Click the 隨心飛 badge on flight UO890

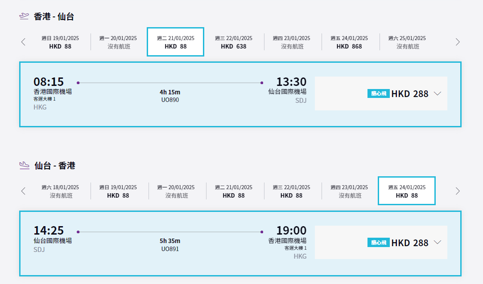point(379,93)
